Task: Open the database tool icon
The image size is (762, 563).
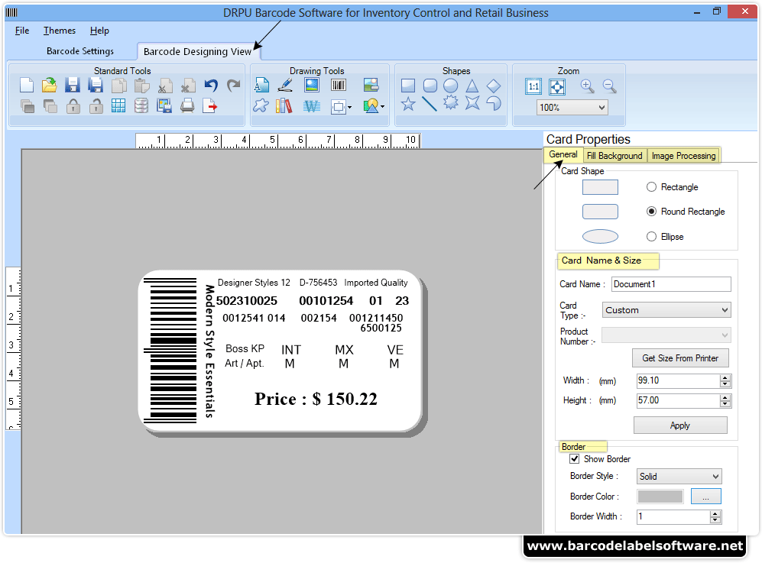Action: pos(141,105)
